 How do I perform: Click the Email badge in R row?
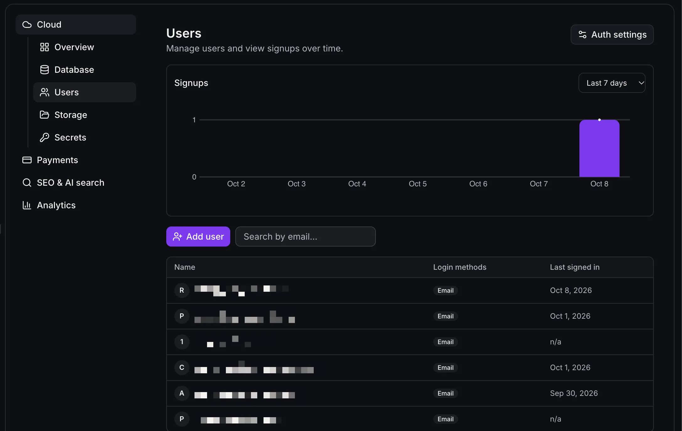[x=445, y=290]
